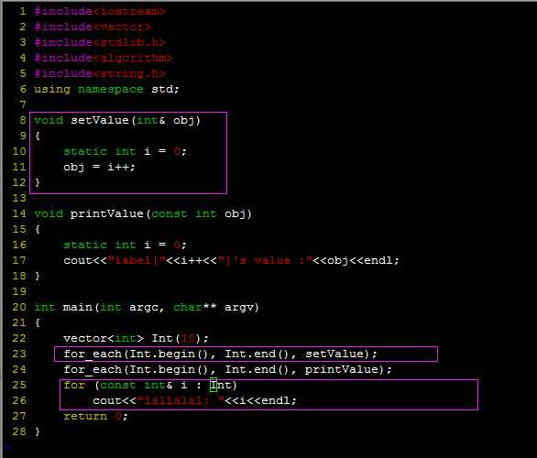This screenshot has width=537, height=458.
Task: Click 'Int(10);' vector declaration
Action: [x=181, y=338]
